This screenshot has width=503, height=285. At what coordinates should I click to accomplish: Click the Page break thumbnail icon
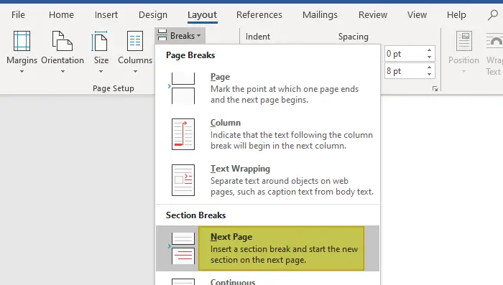pos(183,88)
